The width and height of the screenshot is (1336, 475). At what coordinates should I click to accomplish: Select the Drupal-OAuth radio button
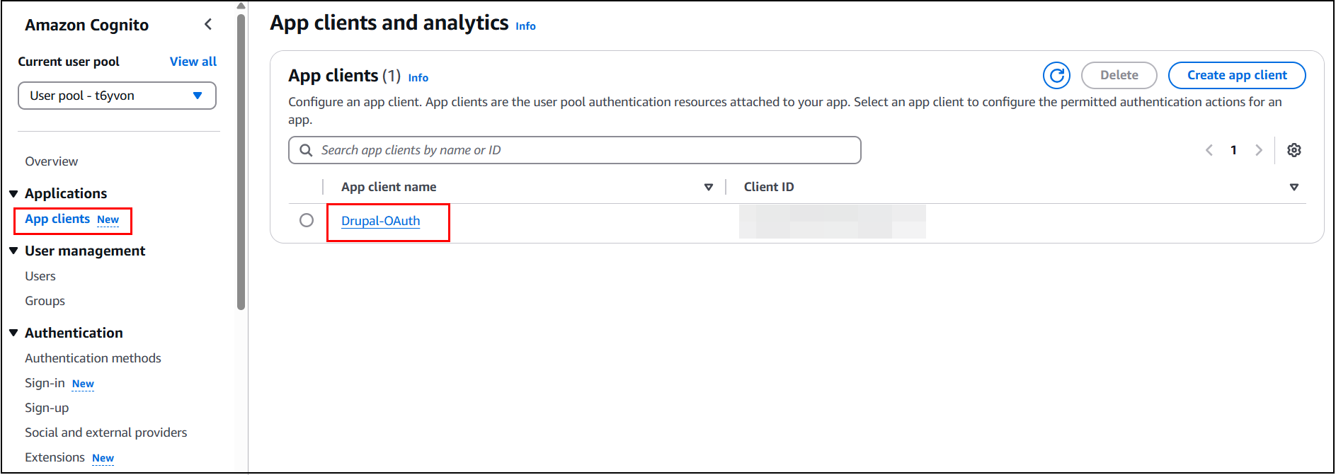tap(306, 220)
